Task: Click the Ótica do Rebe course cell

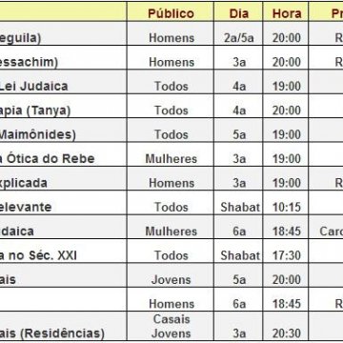Action: [x=47, y=158]
